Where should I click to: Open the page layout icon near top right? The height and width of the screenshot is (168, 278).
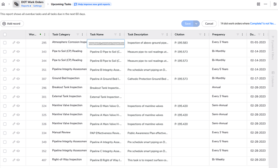coord(258,4)
